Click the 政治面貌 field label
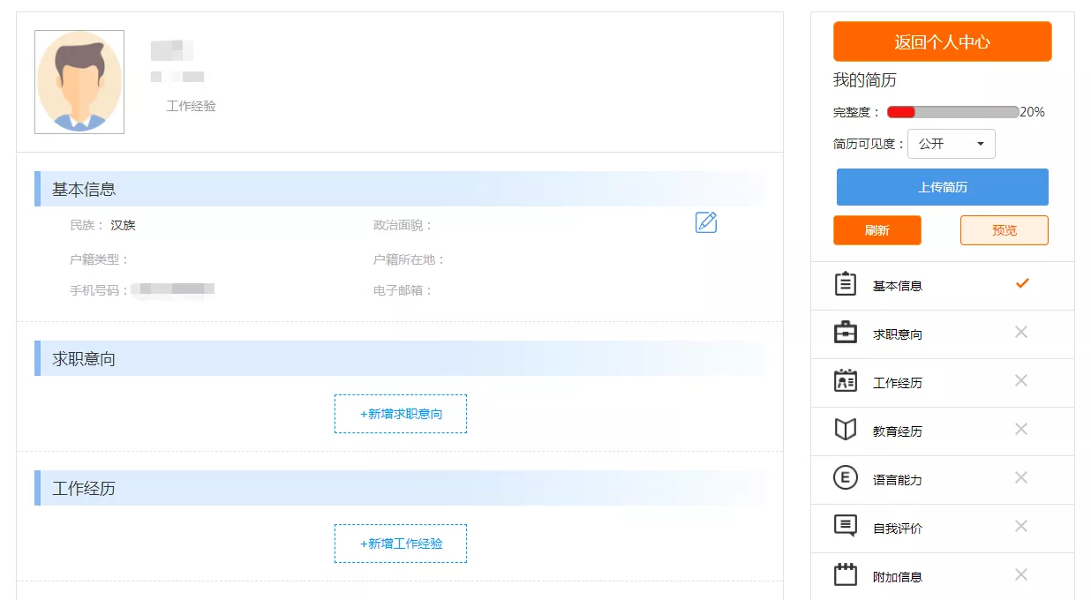The height and width of the screenshot is (600, 1091). point(403,225)
